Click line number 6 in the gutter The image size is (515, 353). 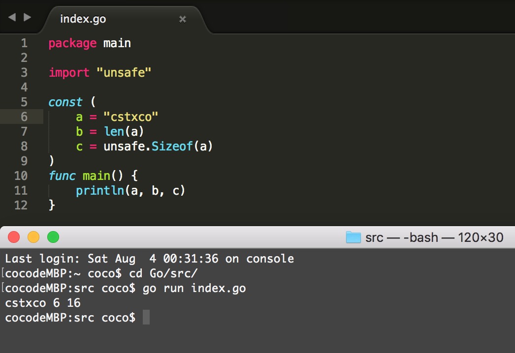pyautogui.click(x=24, y=117)
